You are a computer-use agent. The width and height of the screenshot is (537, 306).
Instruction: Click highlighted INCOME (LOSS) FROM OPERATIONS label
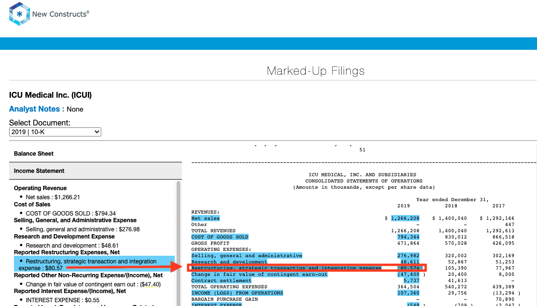237,293
